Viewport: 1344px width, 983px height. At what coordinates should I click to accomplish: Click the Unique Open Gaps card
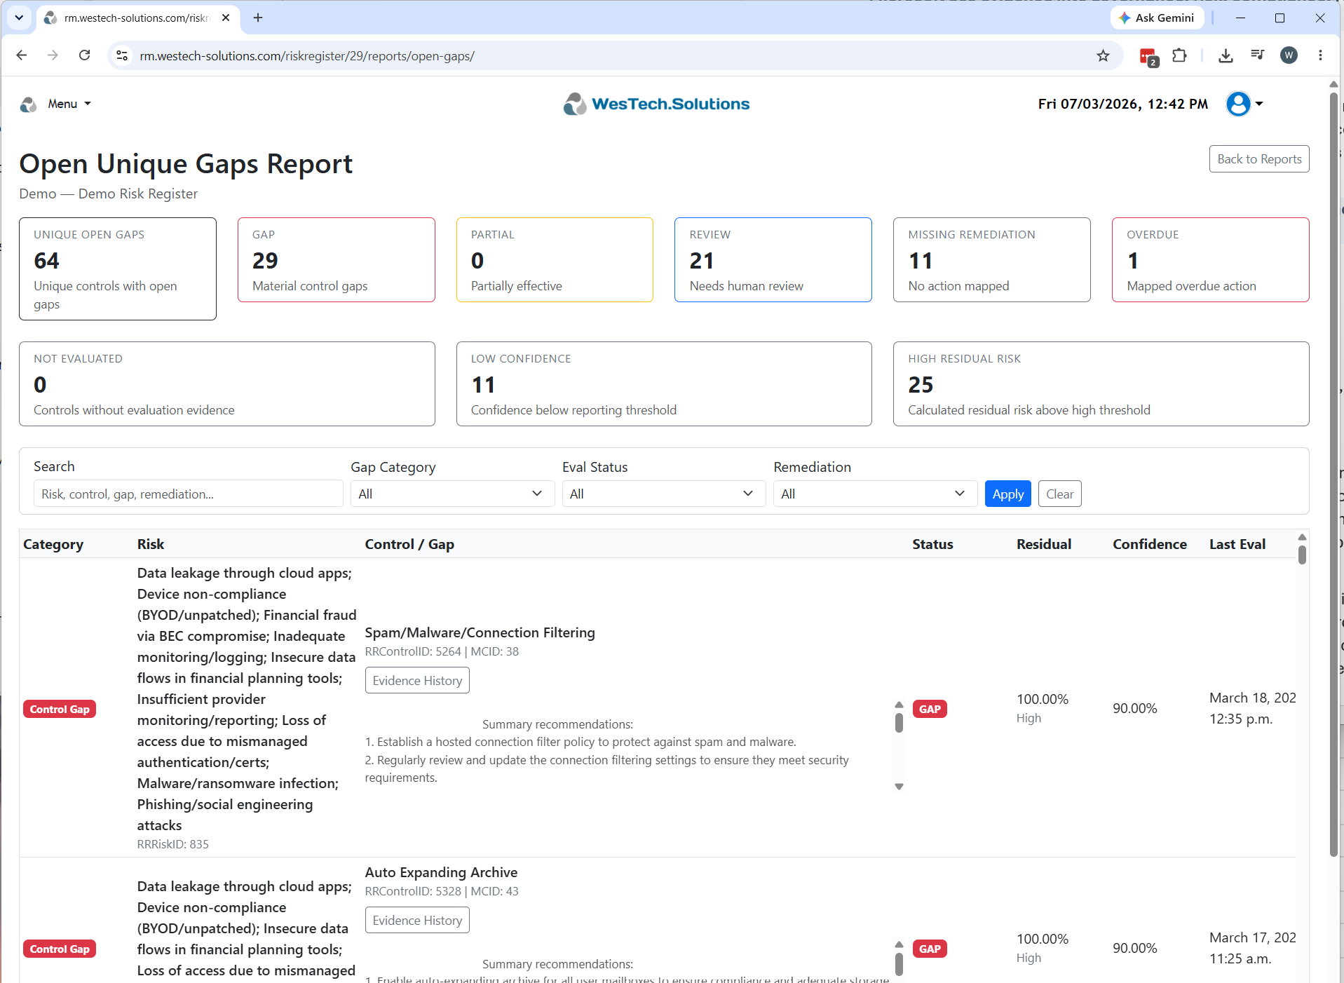point(118,269)
